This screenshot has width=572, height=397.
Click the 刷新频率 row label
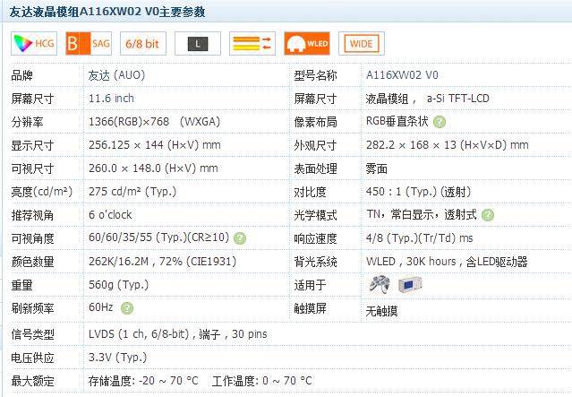(x=32, y=308)
